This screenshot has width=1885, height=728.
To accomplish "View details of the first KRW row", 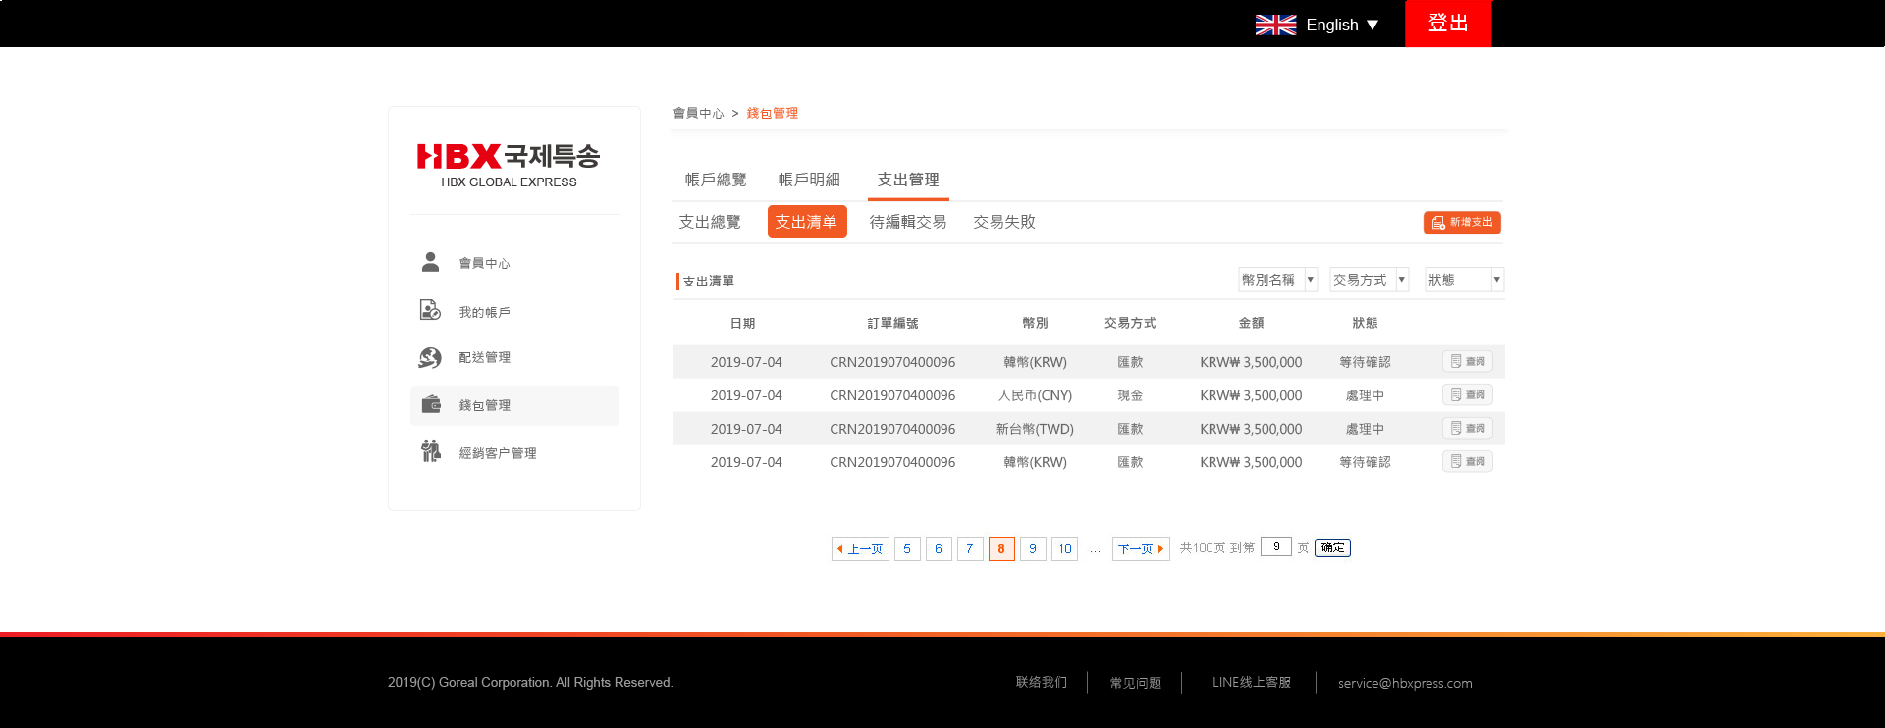I will pyautogui.click(x=1467, y=361).
